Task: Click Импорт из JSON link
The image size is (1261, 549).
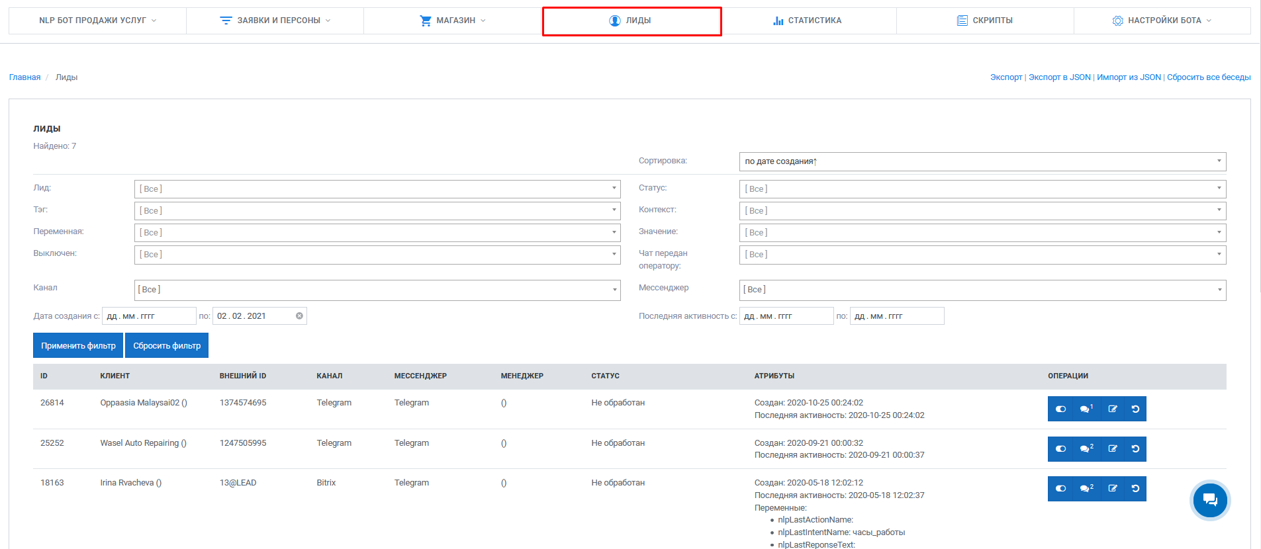Action: [x=1129, y=77]
